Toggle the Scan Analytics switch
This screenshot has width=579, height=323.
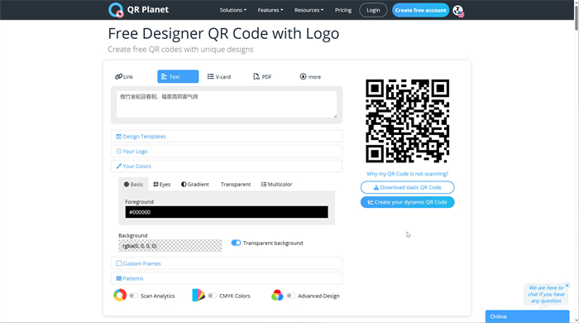pyautogui.click(x=134, y=296)
